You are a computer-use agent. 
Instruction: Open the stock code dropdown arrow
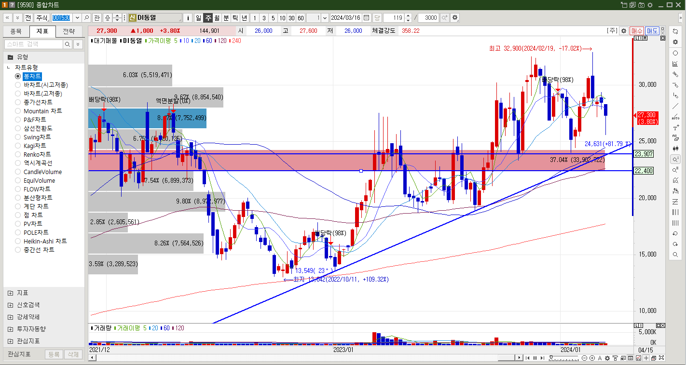pyautogui.click(x=77, y=18)
